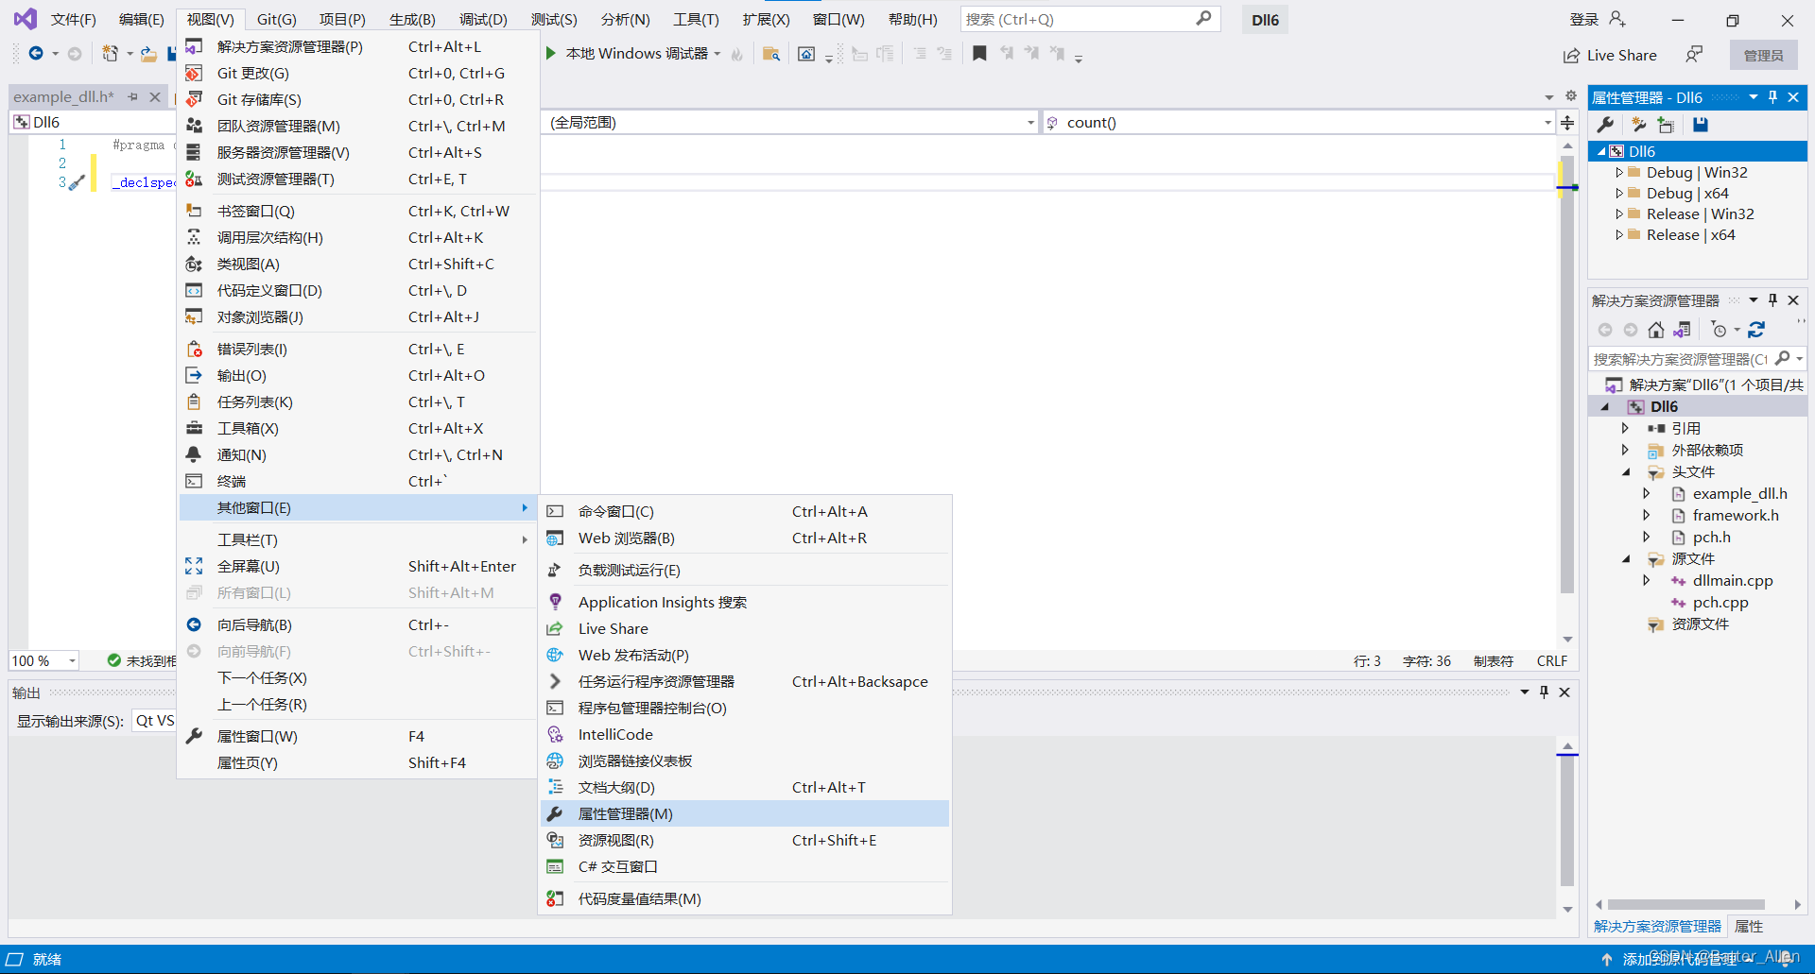This screenshot has width=1815, height=974.
Task: Collapse the 头文件 folder
Action: 1624,471
